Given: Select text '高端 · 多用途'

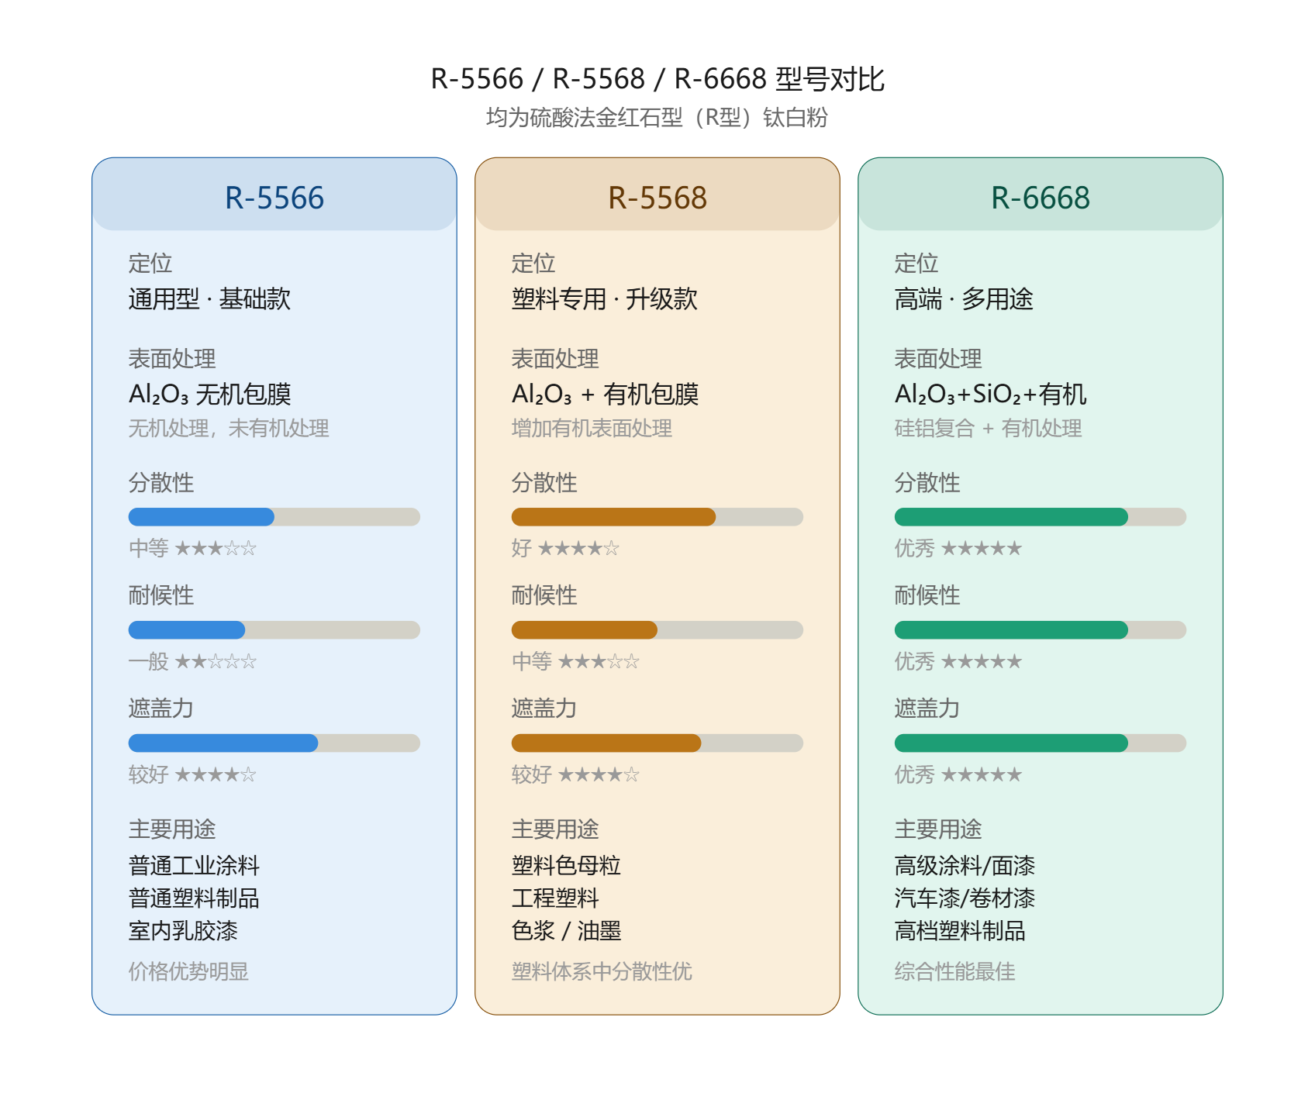Looking at the screenshot, I should coord(964,299).
